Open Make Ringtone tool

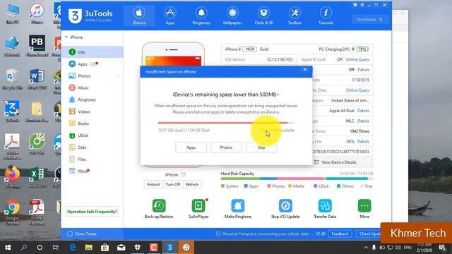[x=238, y=209]
